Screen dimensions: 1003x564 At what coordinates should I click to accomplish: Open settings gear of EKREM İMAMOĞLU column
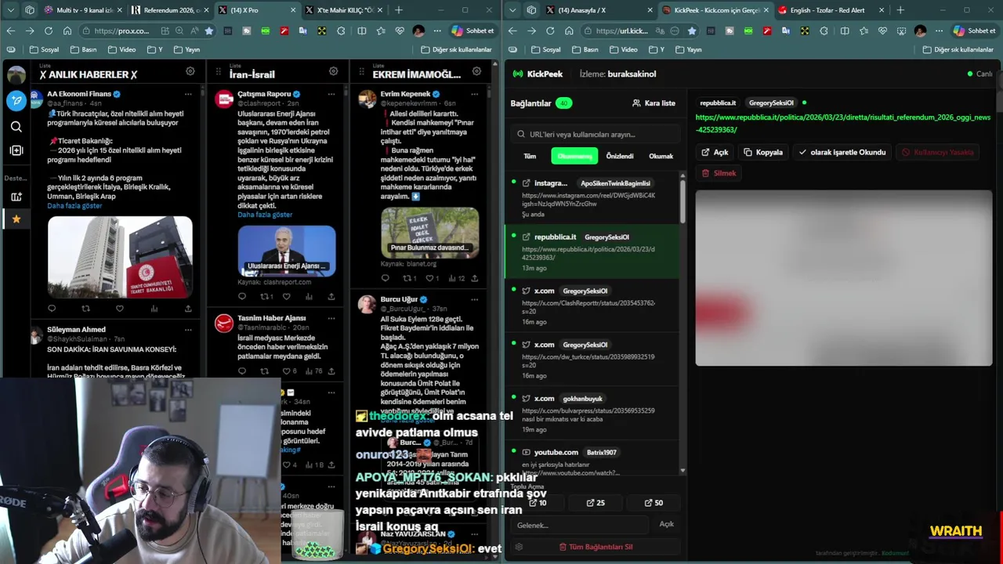click(476, 71)
